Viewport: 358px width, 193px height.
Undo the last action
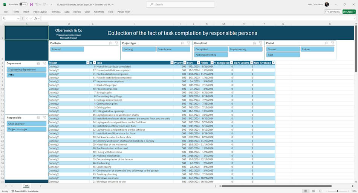tap(37, 5)
